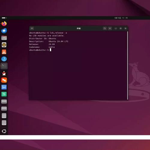Image resolution: width=150 pixels, height=150 pixels.
Task: Click the 'lsb_release -a' command text
Action: 58,33
